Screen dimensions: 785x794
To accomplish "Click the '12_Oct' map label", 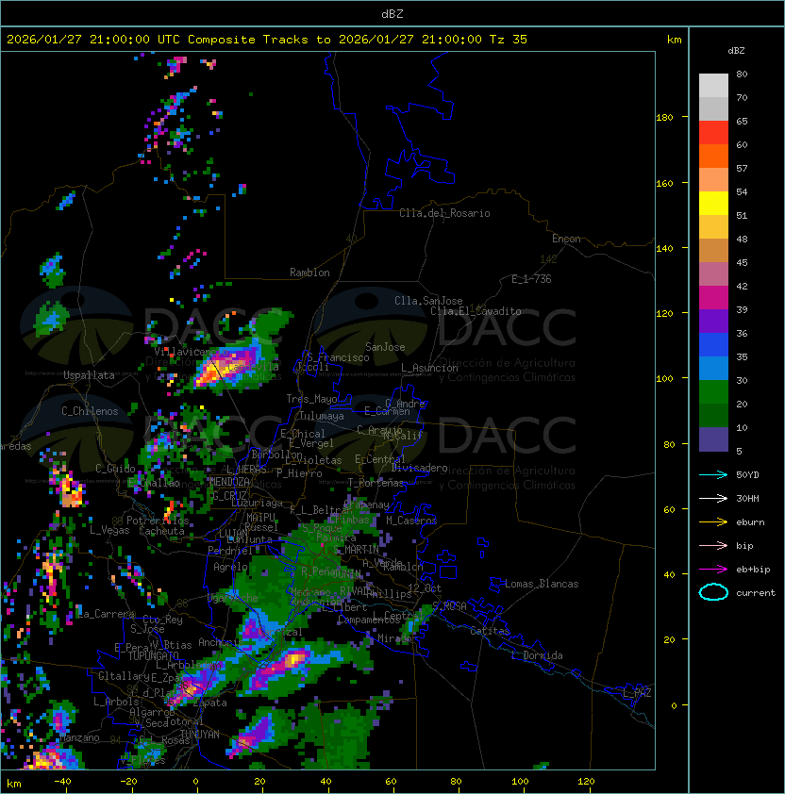I will [x=425, y=588].
